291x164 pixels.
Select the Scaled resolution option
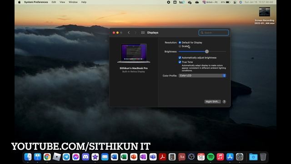click(180, 46)
